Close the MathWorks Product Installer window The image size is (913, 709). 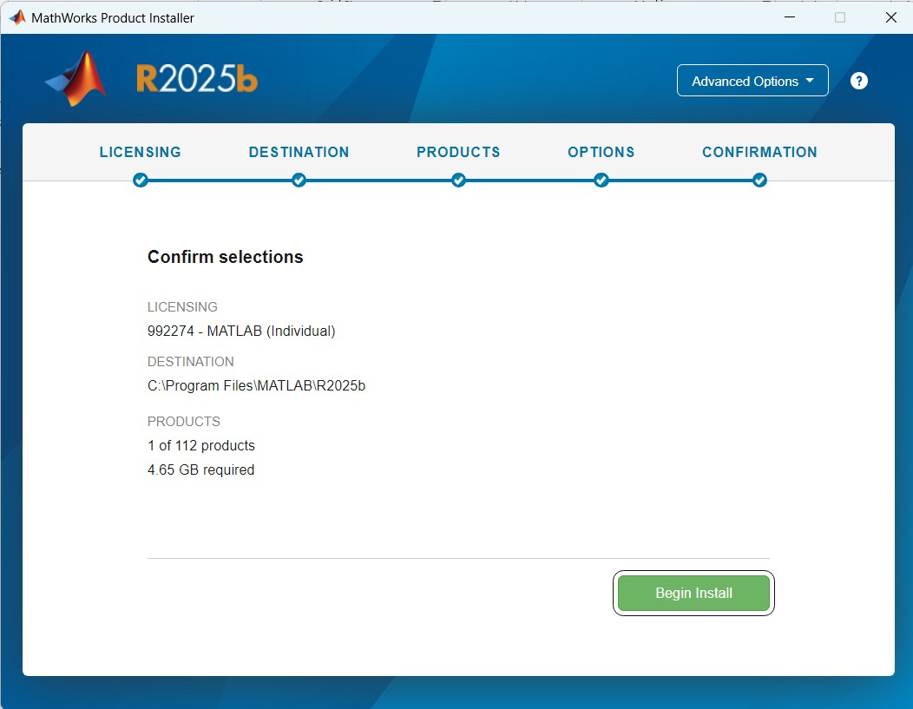890,17
